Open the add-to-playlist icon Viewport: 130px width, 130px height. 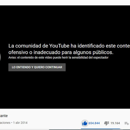pos(127,123)
